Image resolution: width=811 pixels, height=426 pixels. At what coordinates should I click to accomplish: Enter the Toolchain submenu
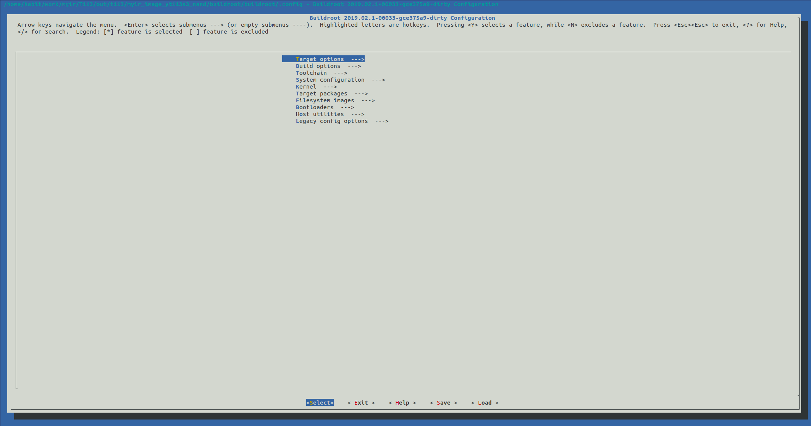[x=311, y=73]
